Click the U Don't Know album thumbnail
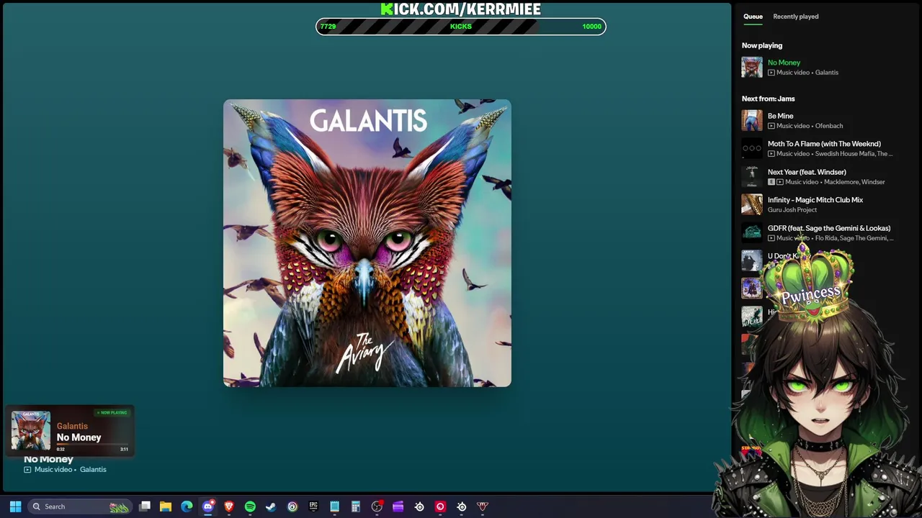This screenshot has height=518, width=922. click(752, 260)
